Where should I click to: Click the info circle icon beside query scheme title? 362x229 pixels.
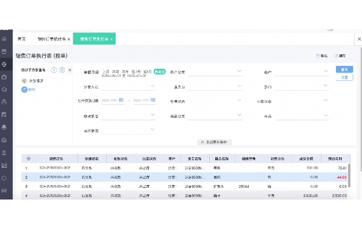(54, 70)
